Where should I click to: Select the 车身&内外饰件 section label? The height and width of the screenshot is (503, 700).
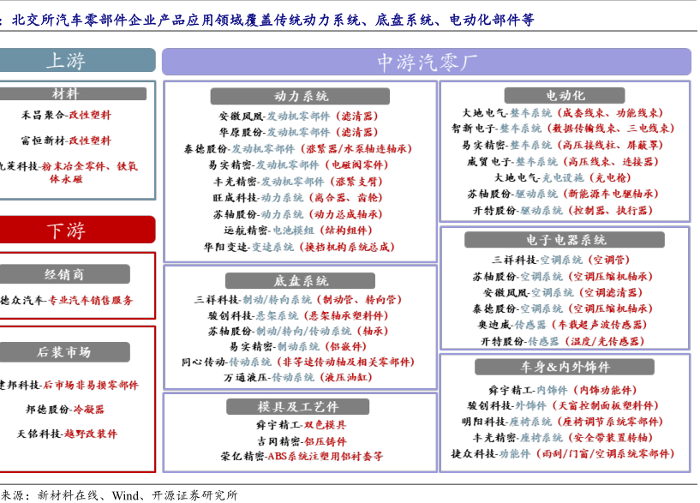pos(565,367)
